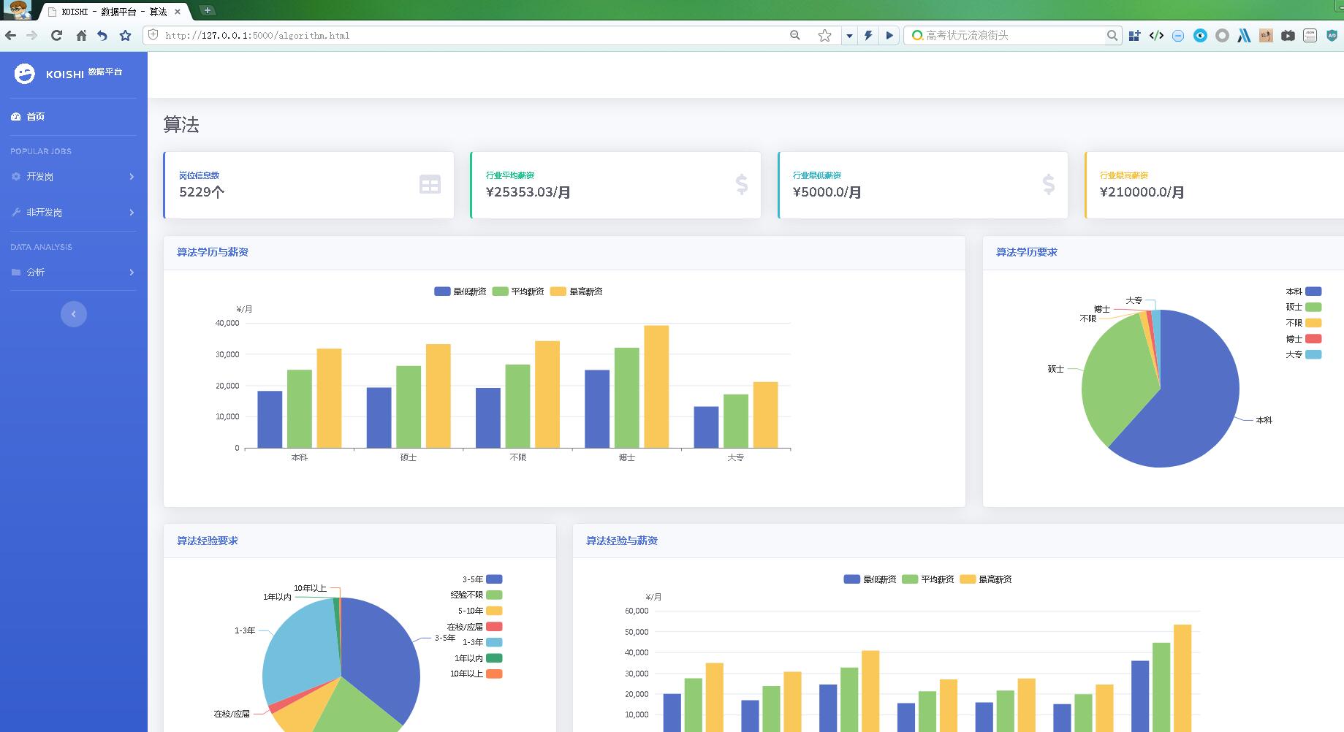
Task: Click the blue bookmarks star in the navigation bar
Action: point(126,35)
